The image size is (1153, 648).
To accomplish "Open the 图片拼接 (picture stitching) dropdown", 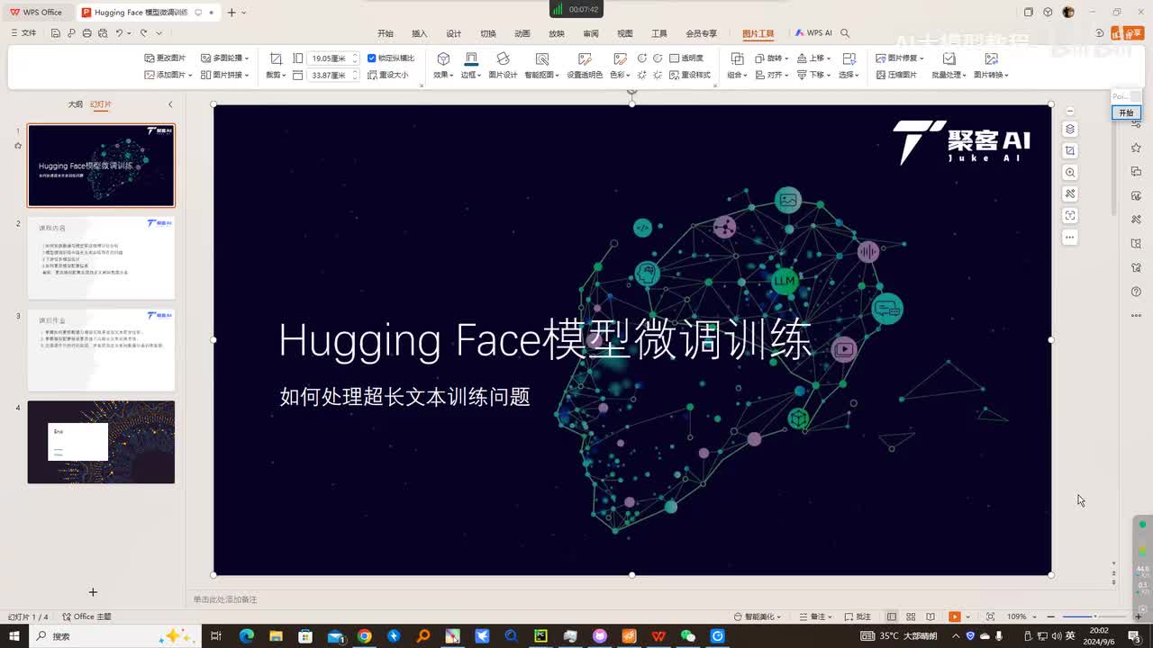I will pyautogui.click(x=224, y=75).
